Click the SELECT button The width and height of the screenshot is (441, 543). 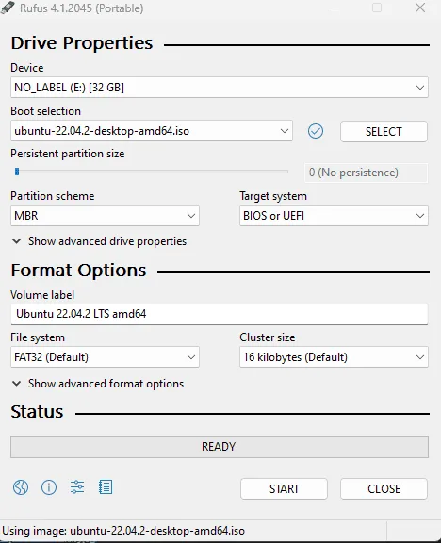384,132
